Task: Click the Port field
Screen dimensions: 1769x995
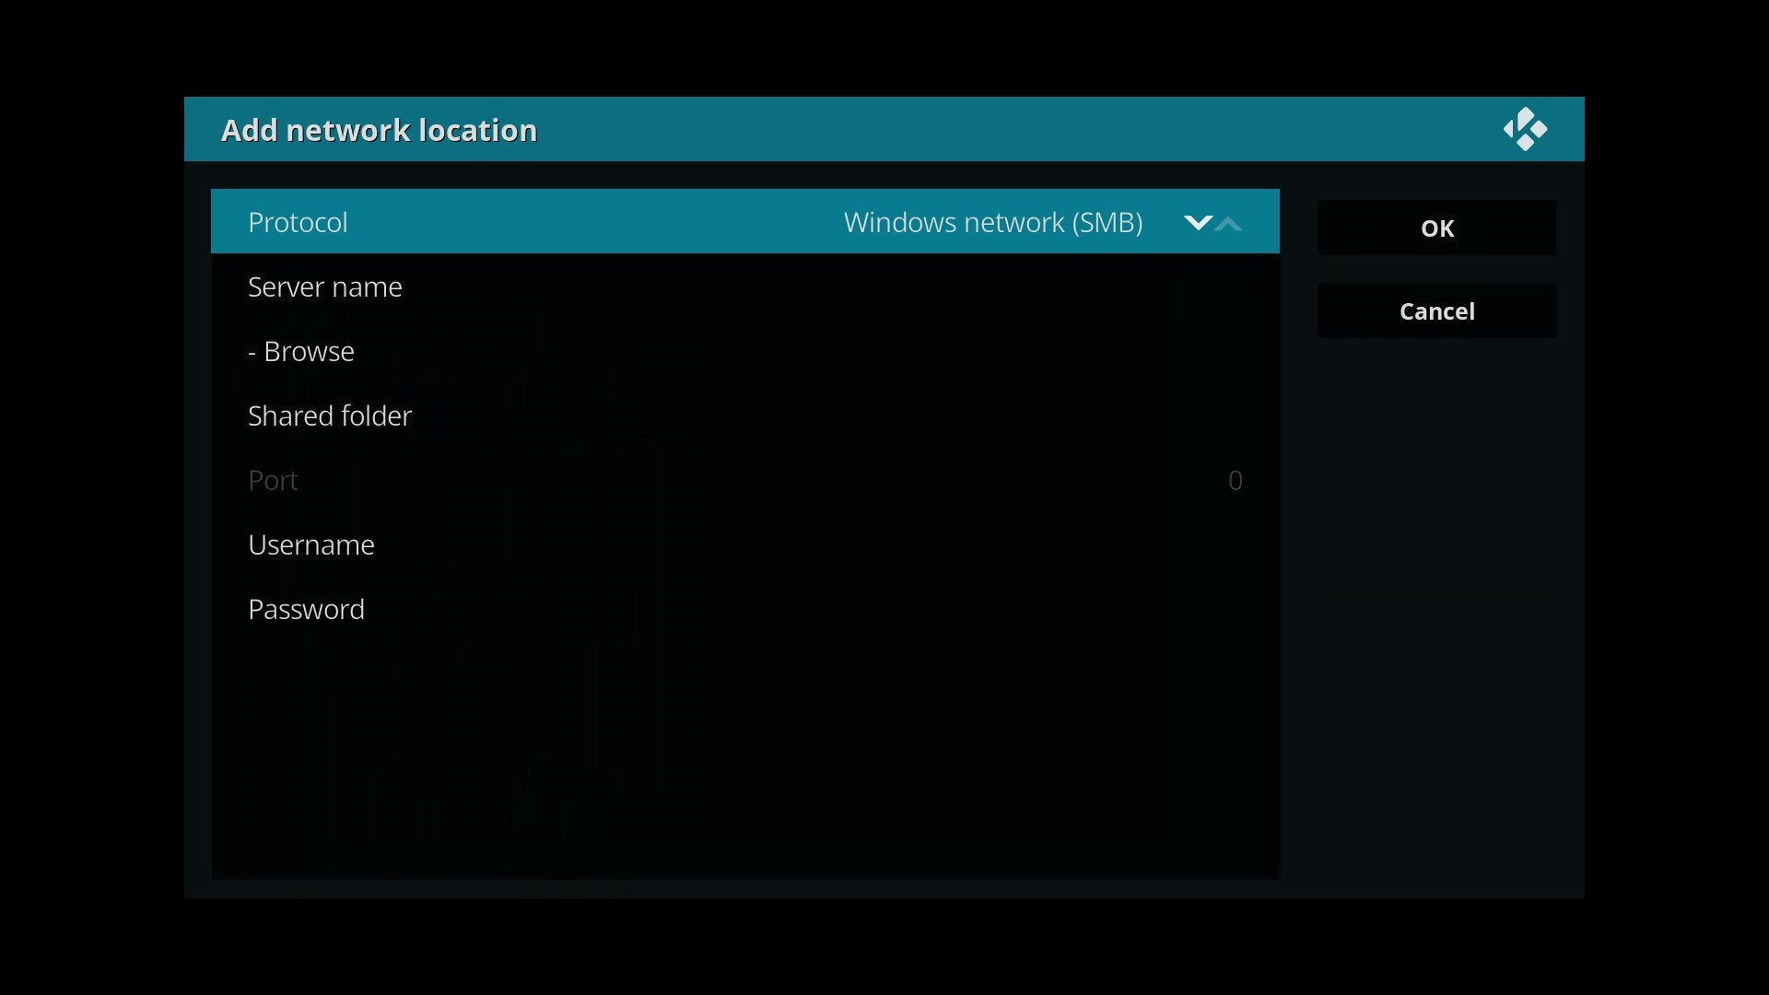Action: click(744, 480)
